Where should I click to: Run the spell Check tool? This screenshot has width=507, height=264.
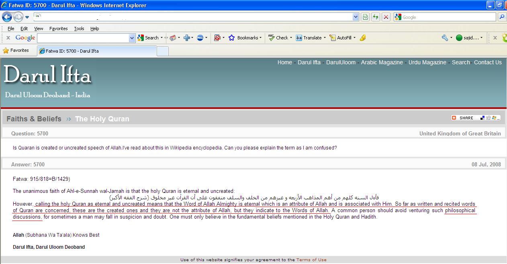(278, 38)
